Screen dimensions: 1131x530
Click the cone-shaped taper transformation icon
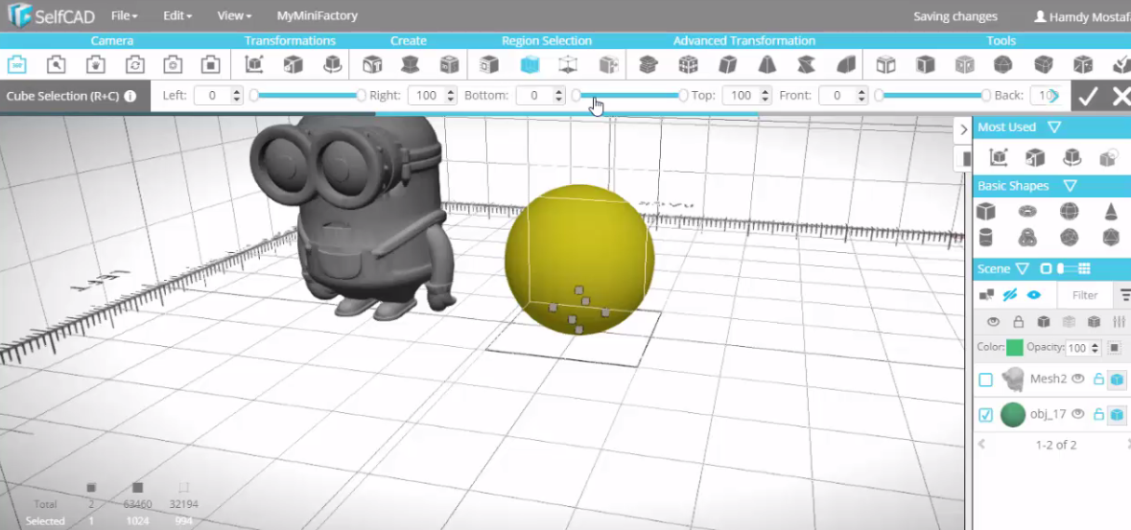[x=766, y=65]
